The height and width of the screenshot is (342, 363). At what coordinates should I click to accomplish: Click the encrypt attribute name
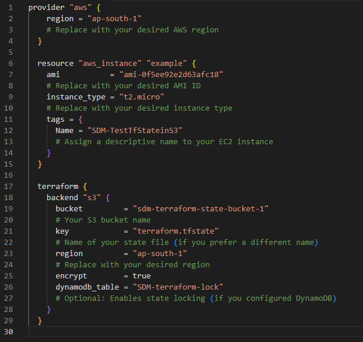(x=71, y=276)
